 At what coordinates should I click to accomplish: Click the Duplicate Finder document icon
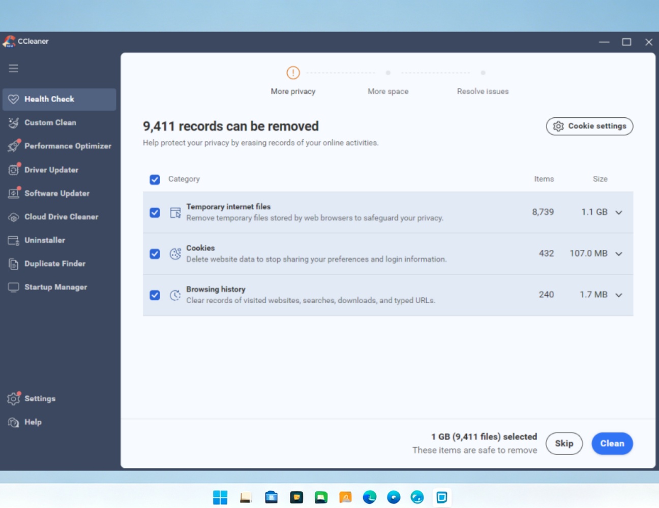tap(13, 264)
